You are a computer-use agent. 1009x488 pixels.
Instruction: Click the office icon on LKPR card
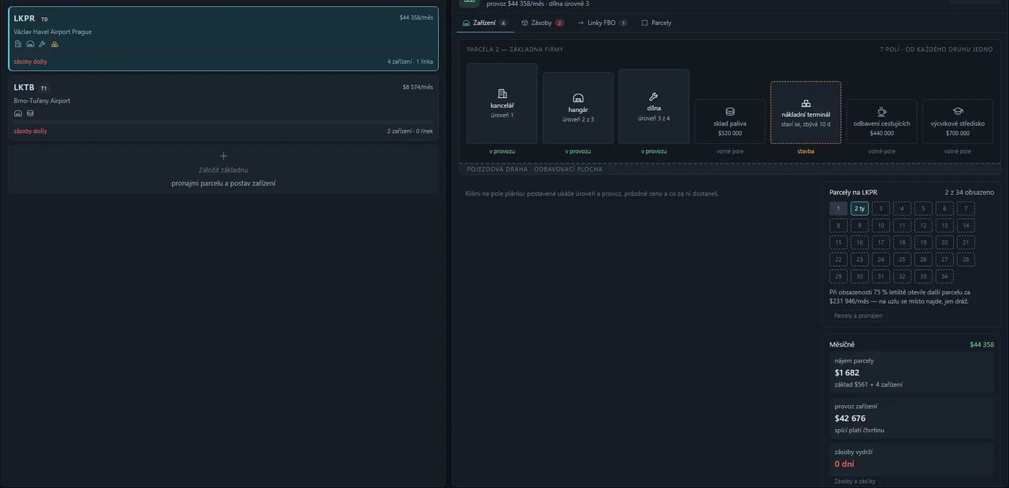coord(18,44)
